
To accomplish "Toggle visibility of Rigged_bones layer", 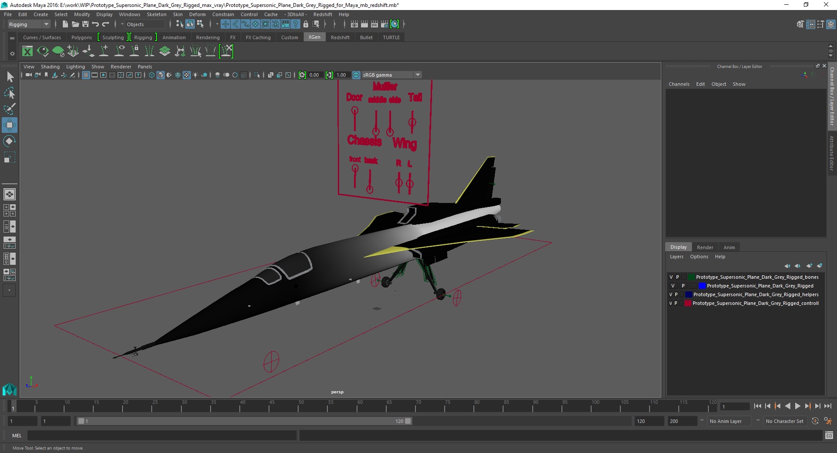I will pyautogui.click(x=671, y=277).
